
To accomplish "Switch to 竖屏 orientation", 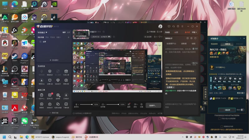I will 68,32.
